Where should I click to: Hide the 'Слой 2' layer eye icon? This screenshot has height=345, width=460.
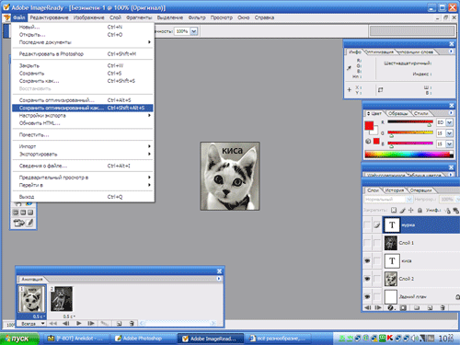[x=367, y=279]
